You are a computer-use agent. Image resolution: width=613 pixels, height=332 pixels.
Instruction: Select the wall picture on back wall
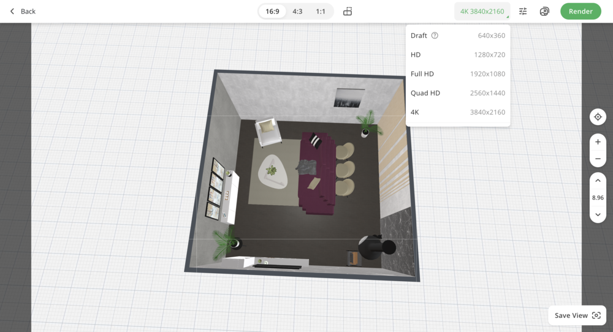pos(349,97)
